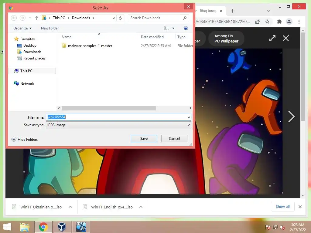The height and width of the screenshot is (233, 311).
Task: Click the change view icon
Action: point(167,28)
